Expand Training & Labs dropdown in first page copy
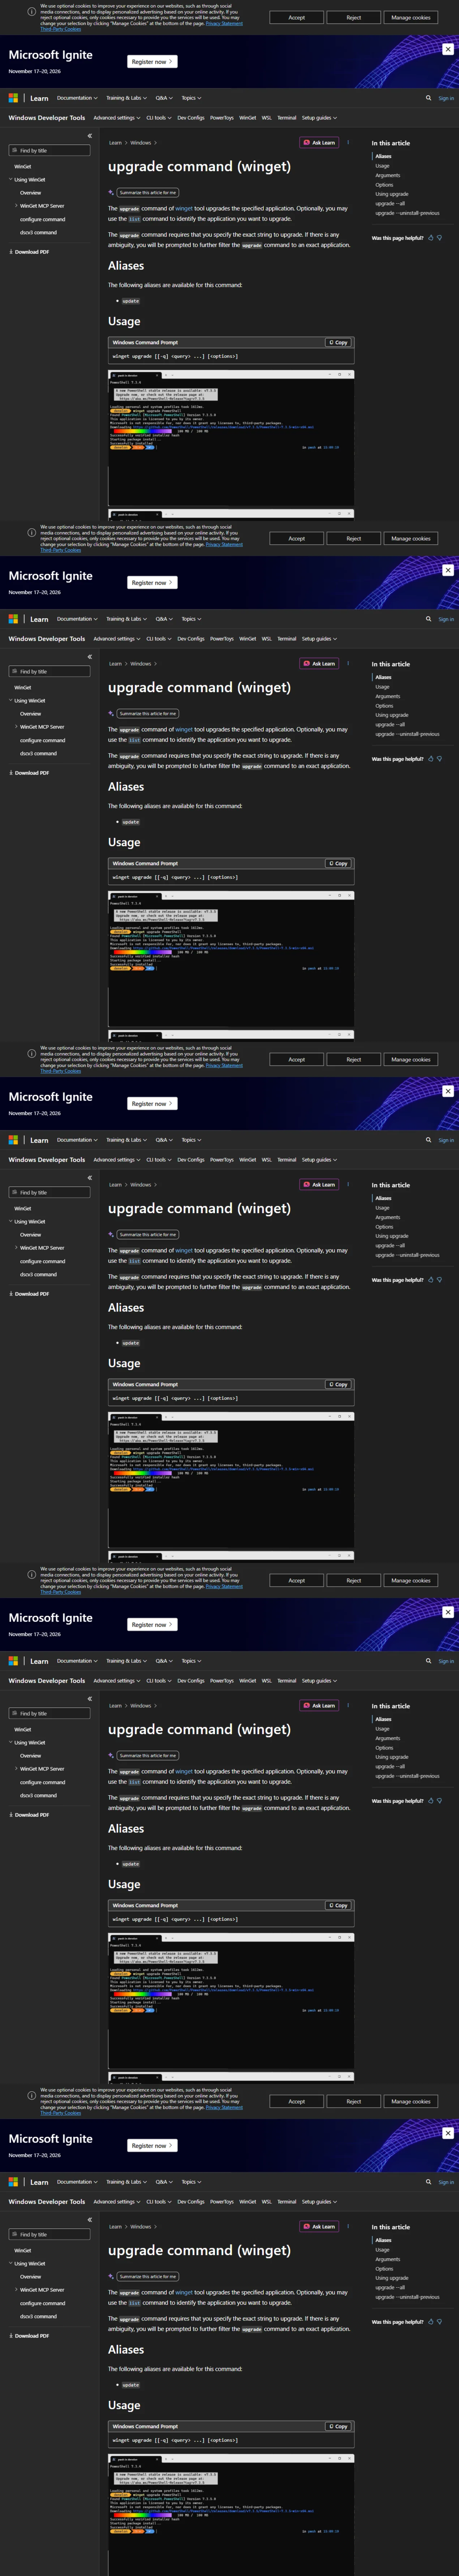The width and height of the screenshot is (459, 2576). pos(126,98)
